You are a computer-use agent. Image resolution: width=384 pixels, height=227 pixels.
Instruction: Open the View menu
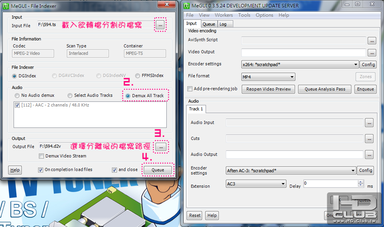point(204,15)
